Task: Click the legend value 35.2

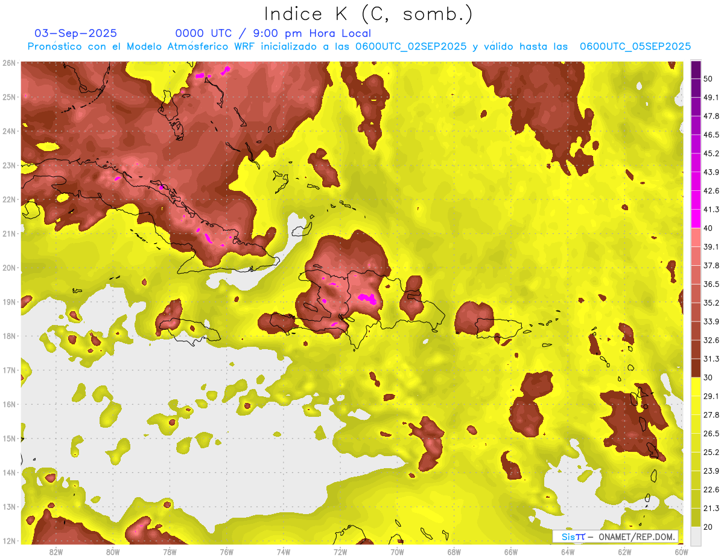Action: coord(711,303)
